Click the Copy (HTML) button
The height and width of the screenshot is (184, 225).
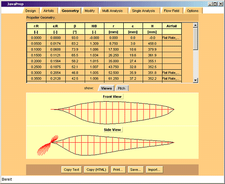coord(96,169)
